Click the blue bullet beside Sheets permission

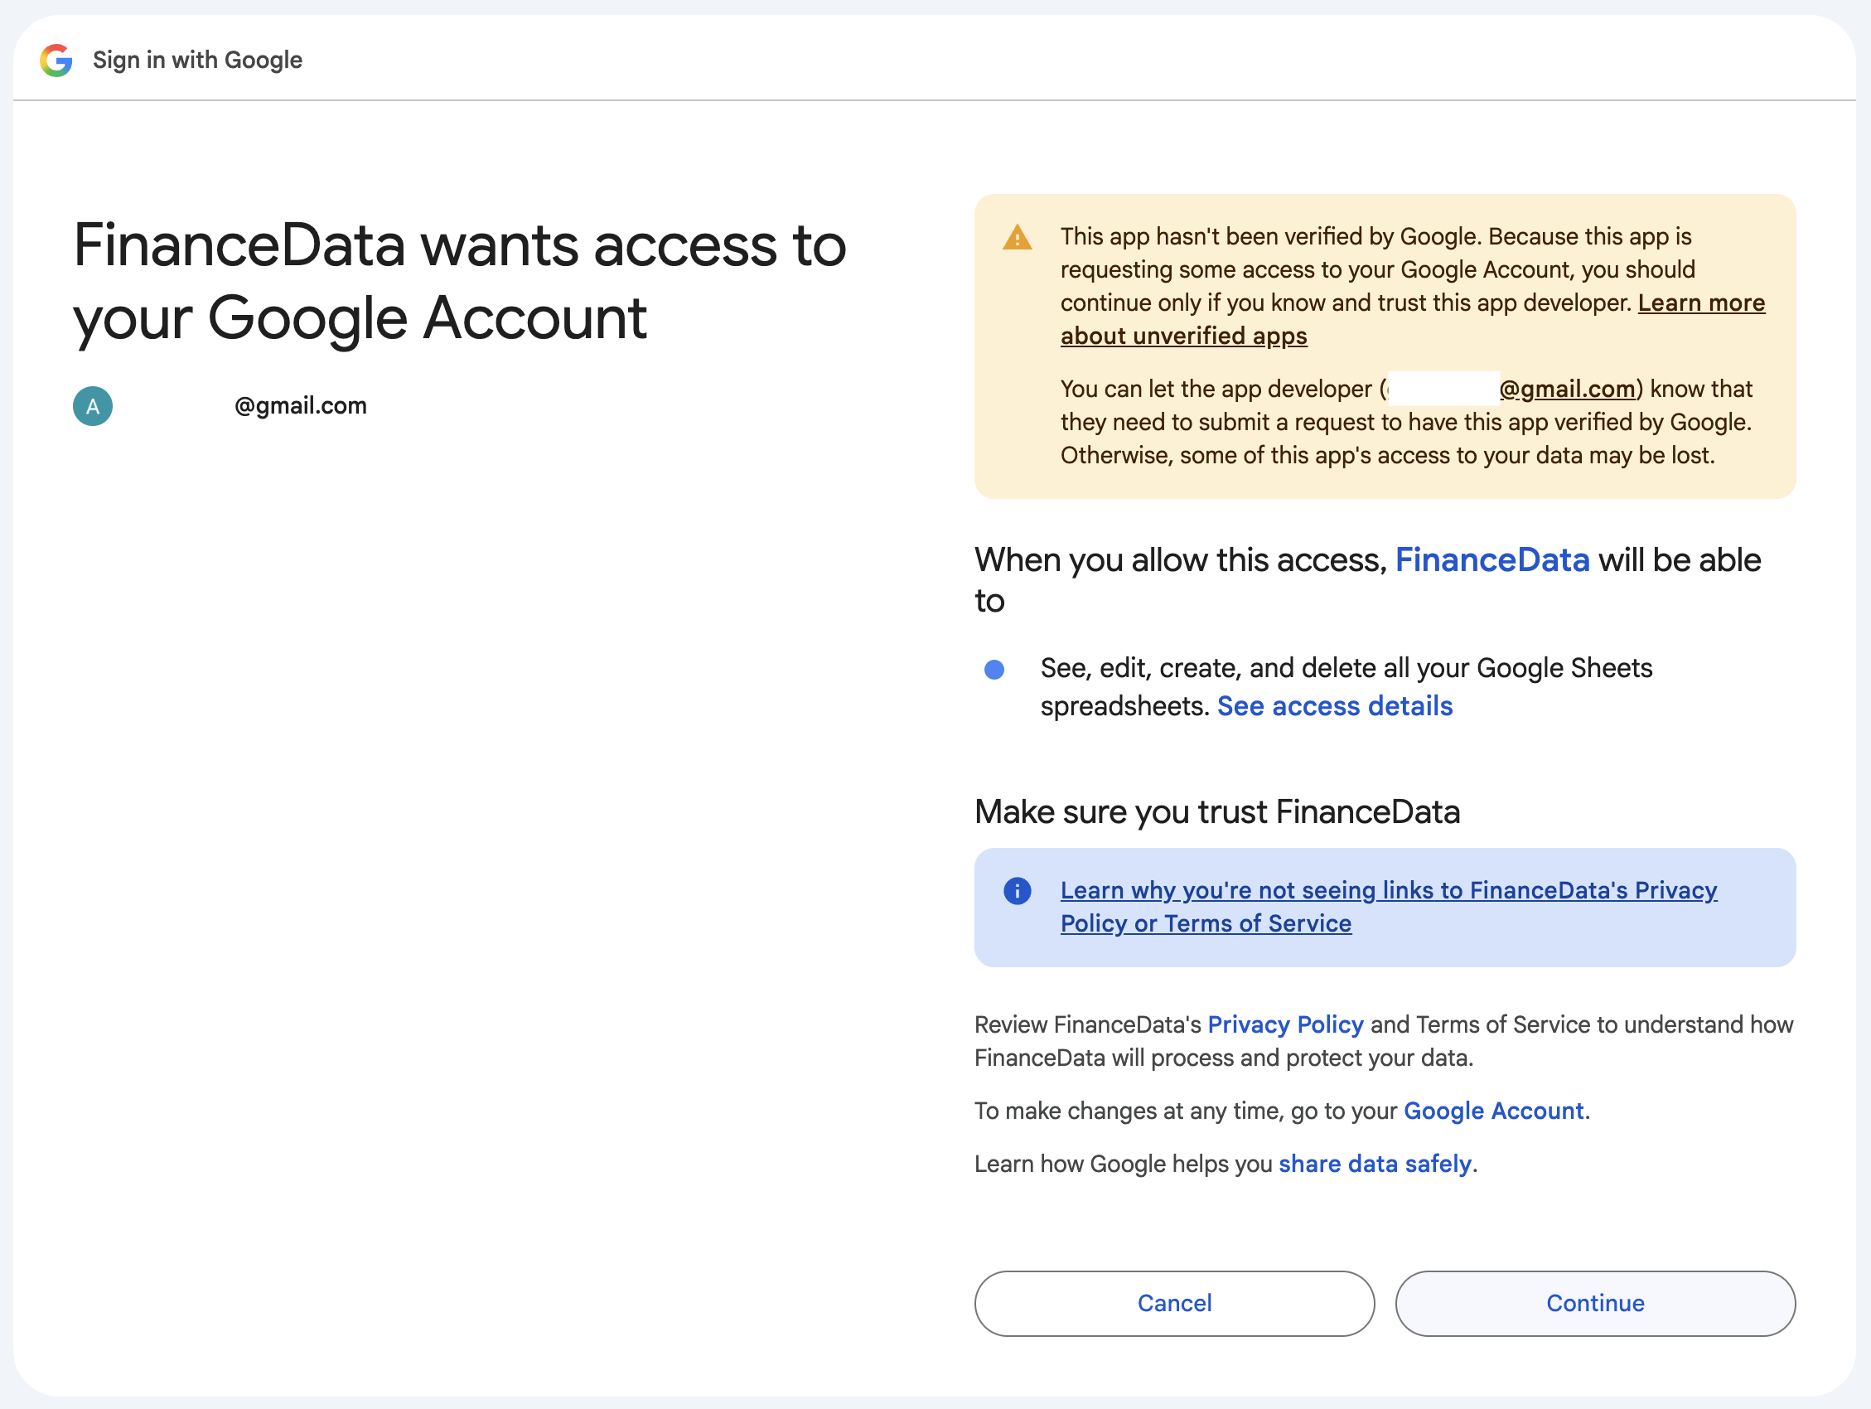(994, 670)
